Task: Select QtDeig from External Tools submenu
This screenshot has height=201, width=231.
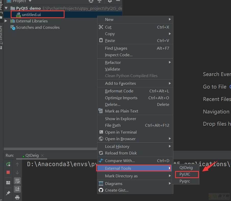Action: 186,168
